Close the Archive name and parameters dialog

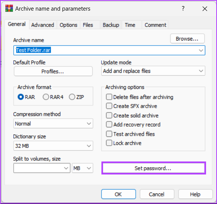pos(204,9)
